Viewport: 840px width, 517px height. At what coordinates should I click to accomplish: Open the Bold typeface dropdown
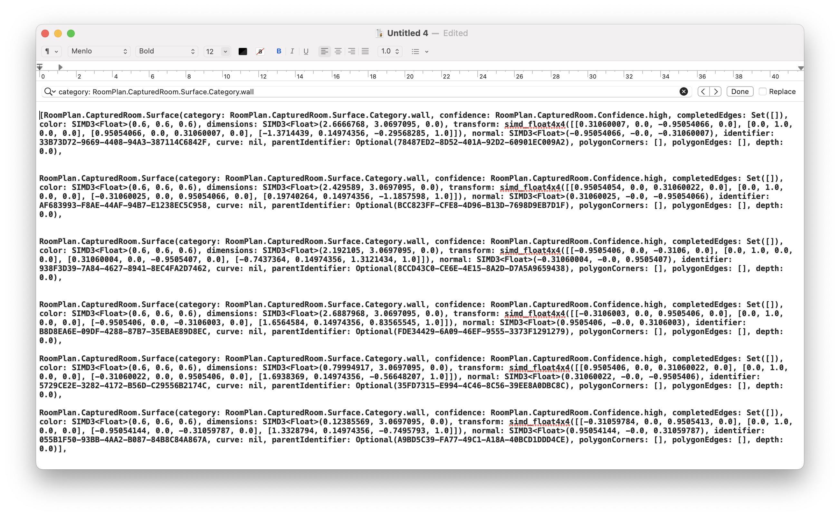pos(167,51)
